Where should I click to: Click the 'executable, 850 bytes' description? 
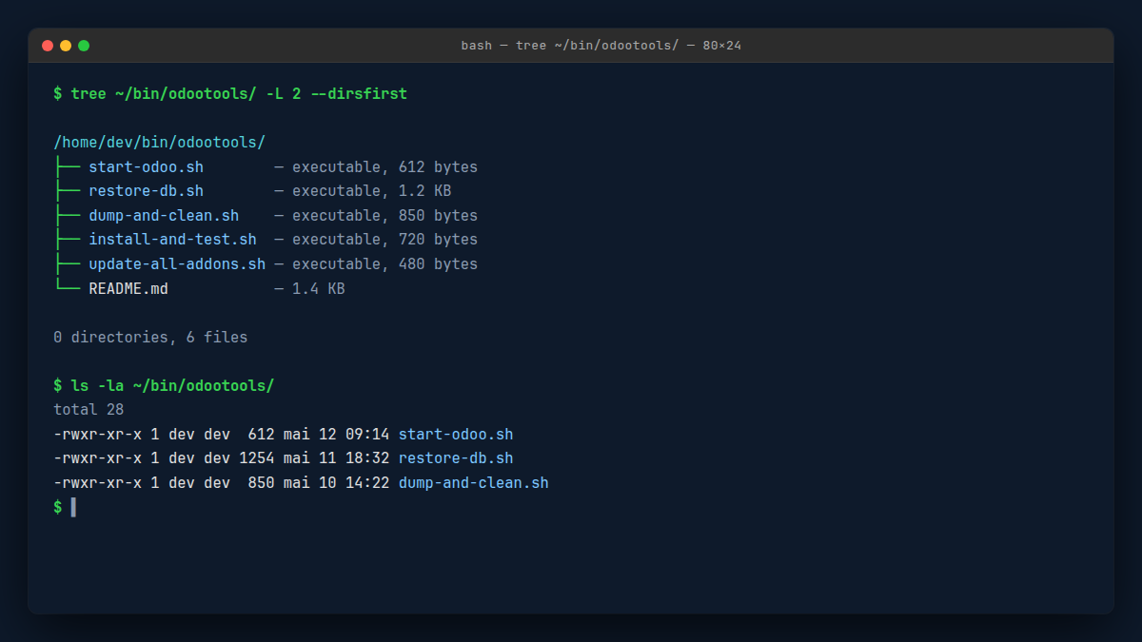tap(384, 216)
